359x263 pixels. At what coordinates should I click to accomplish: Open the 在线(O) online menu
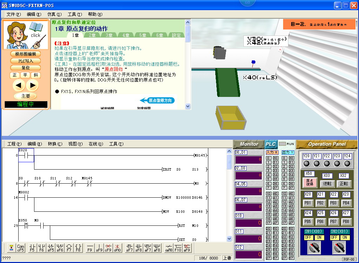tap(96, 144)
